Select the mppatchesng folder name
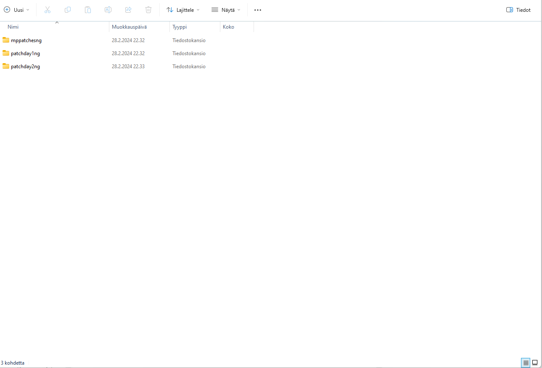Screen dimensions: 542x368 tap(26, 40)
